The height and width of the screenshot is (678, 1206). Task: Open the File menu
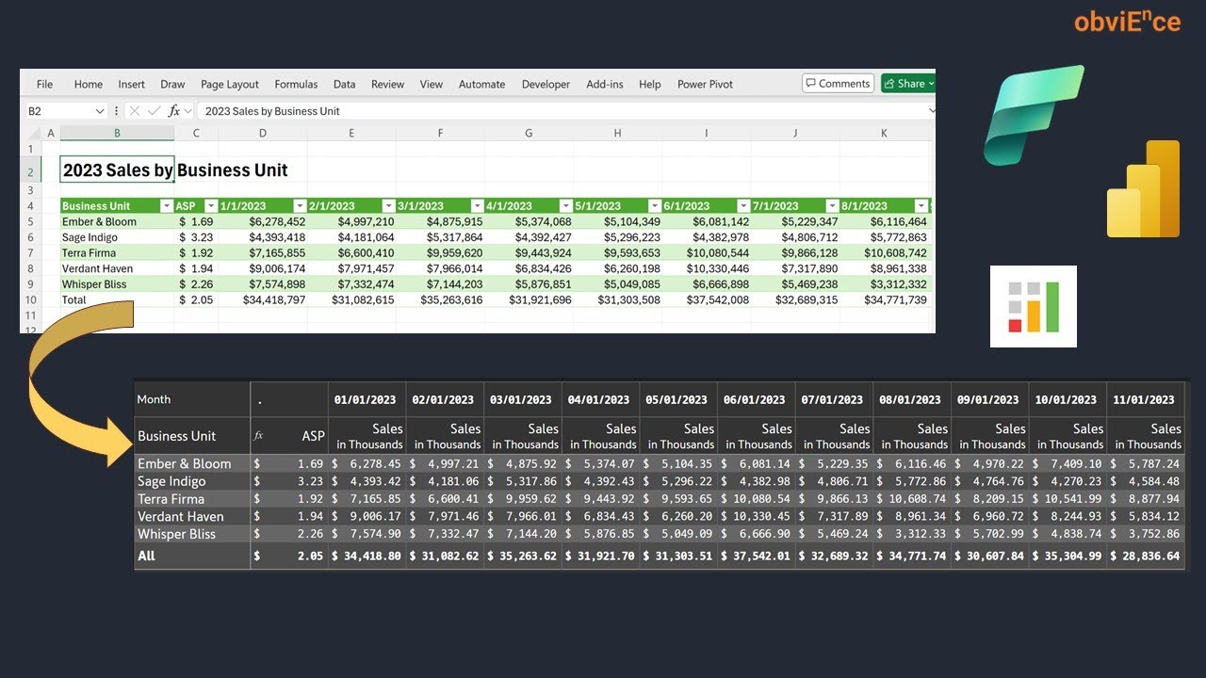(x=44, y=84)
